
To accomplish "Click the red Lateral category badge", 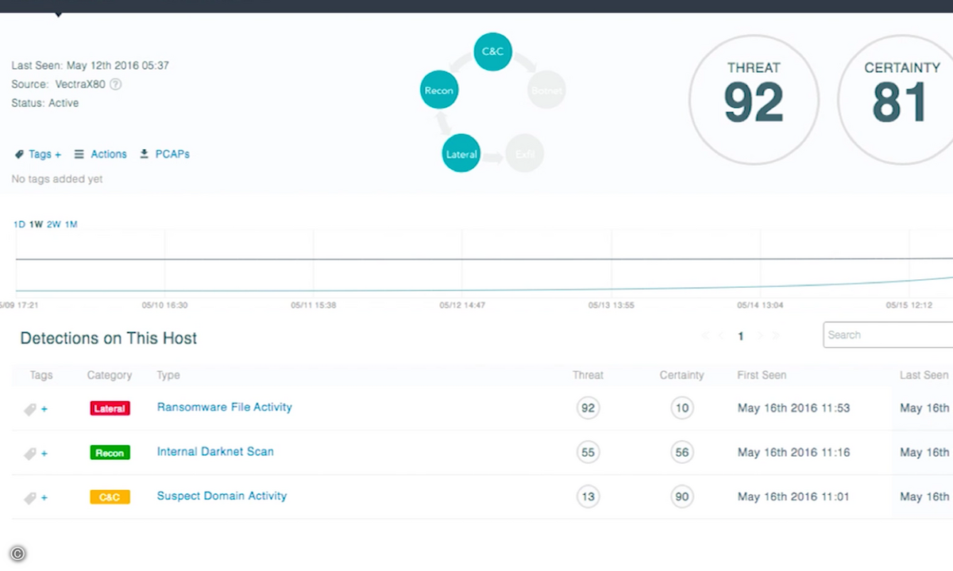I will [x=110, y=408].
